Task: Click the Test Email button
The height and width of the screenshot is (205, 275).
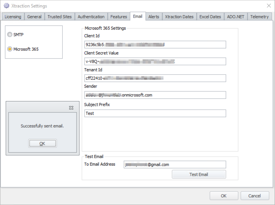Action: [199, 174]
